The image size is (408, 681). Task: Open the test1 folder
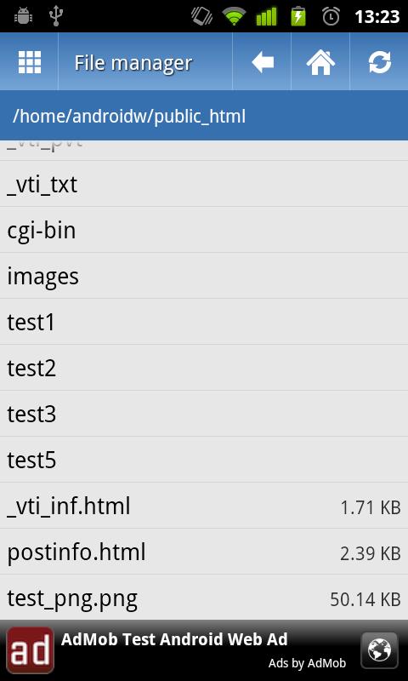tap(204, 322)
